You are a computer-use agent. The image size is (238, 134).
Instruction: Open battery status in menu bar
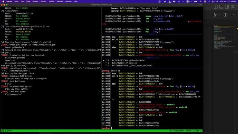coord(196,1)
